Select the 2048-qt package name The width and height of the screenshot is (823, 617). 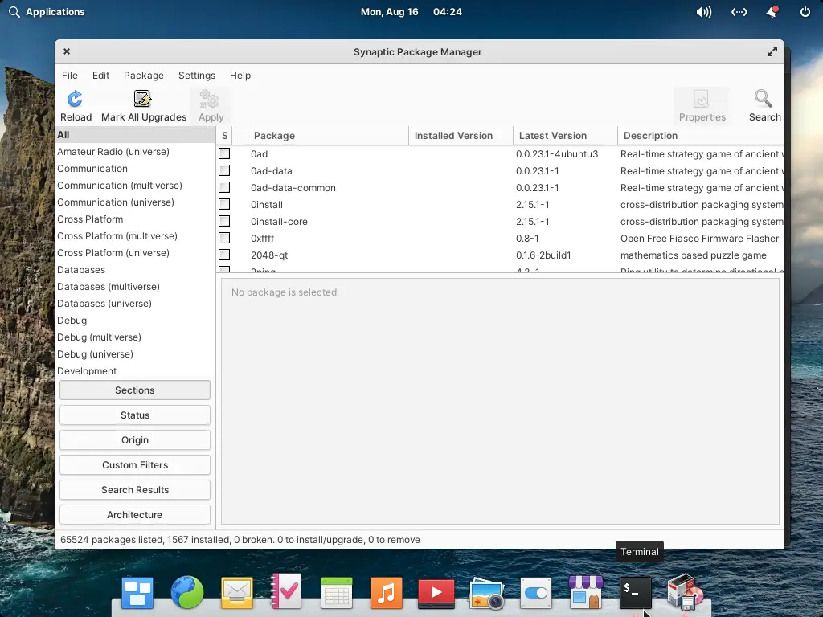pos(269,255)
